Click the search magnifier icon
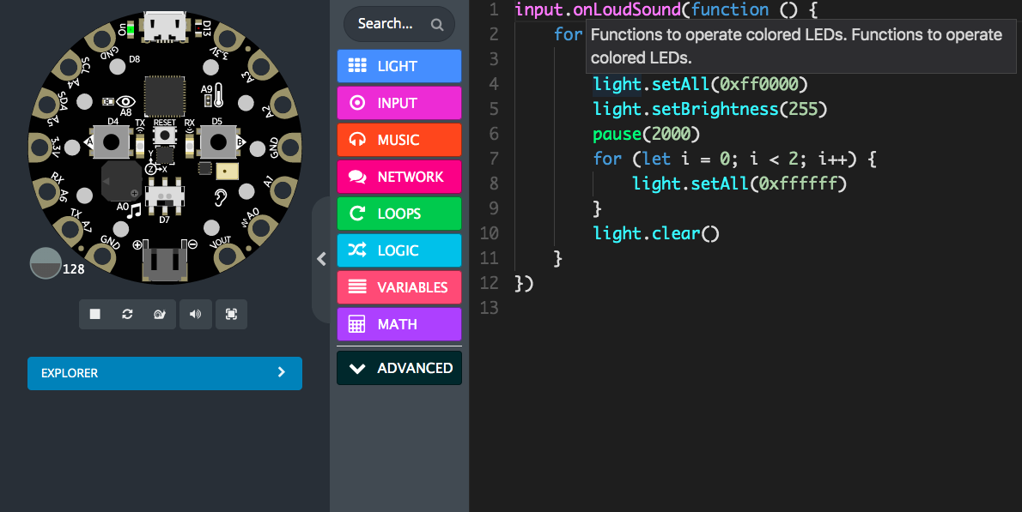This screenshot has height=512, width=1022. [x=436, y=25]
